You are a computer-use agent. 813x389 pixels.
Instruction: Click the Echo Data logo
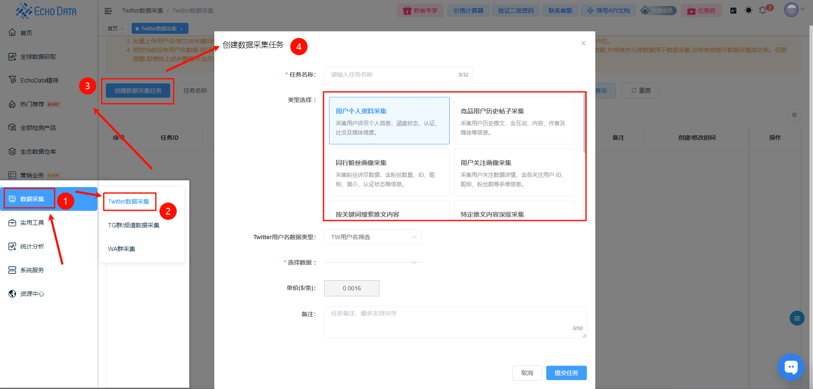click(x=47, y=11)
